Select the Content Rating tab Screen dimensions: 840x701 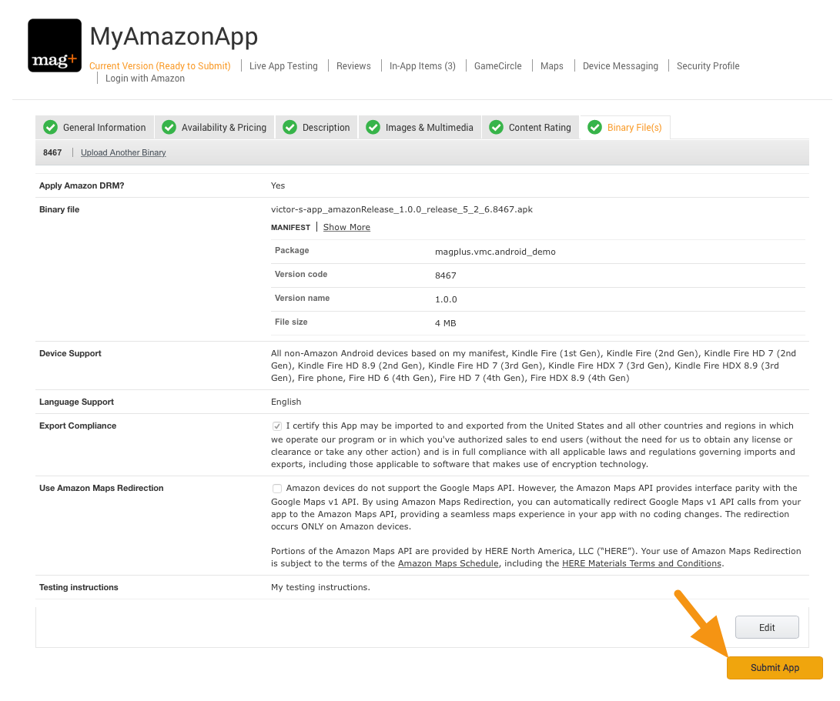(530, 128)
